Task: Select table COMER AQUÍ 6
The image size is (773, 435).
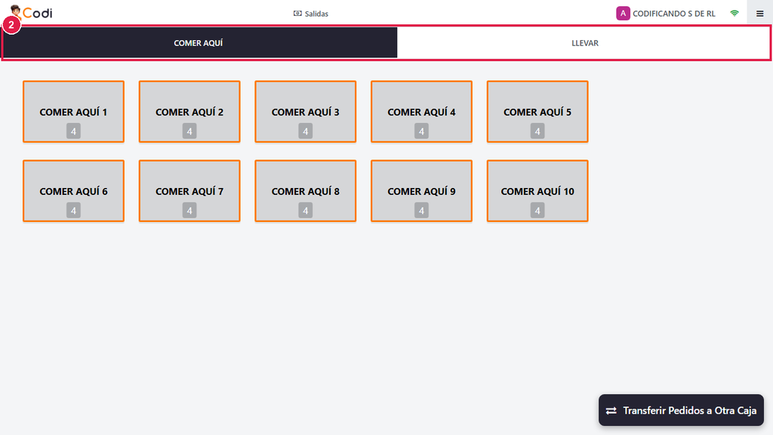Action: click(x=73, y=191)
